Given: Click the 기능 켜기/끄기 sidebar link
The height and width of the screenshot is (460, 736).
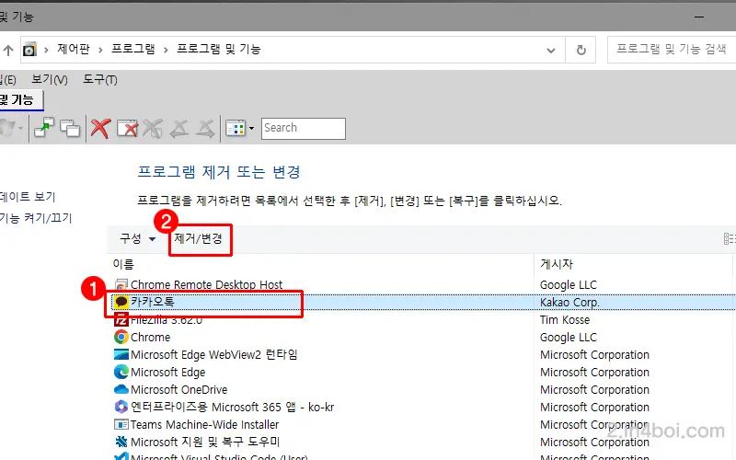Looking at the screenshot, I should tap(36, 218).
